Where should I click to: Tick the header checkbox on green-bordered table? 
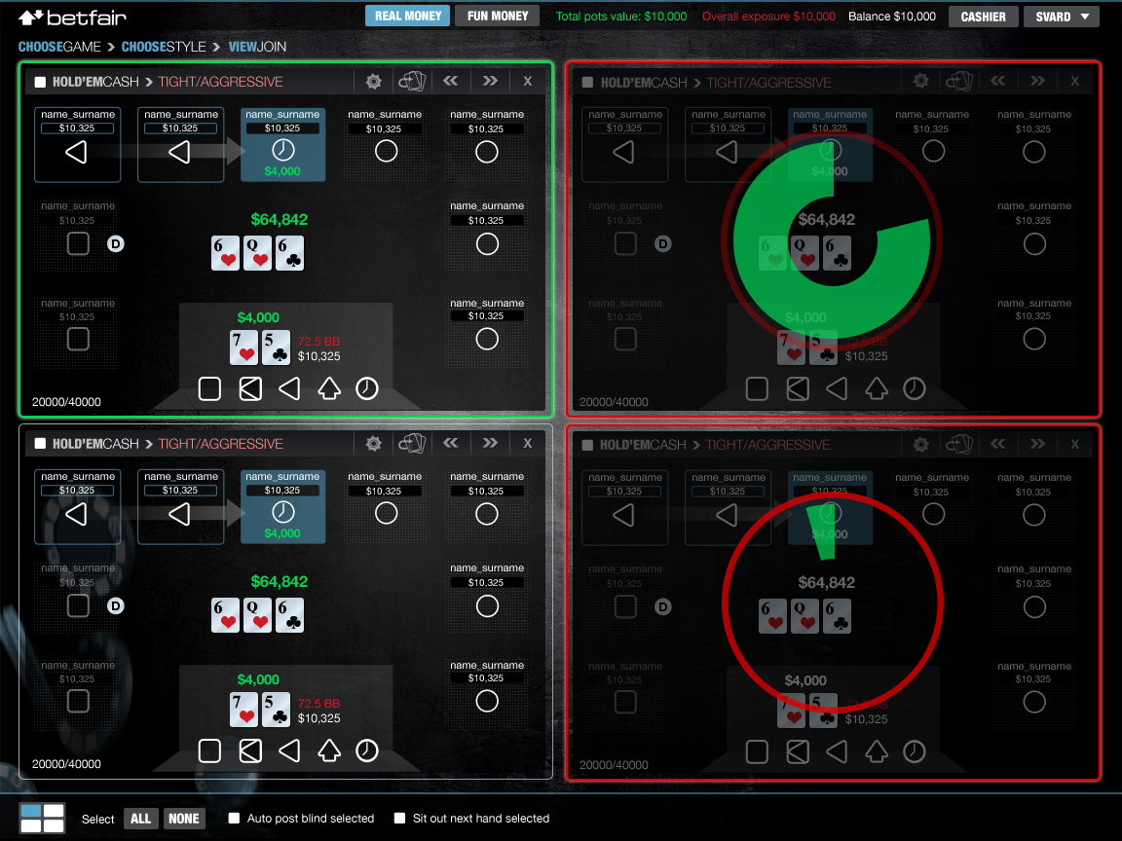[40, 82]
